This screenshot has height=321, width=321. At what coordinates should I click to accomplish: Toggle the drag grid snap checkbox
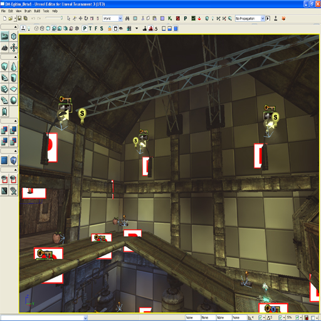260,318
